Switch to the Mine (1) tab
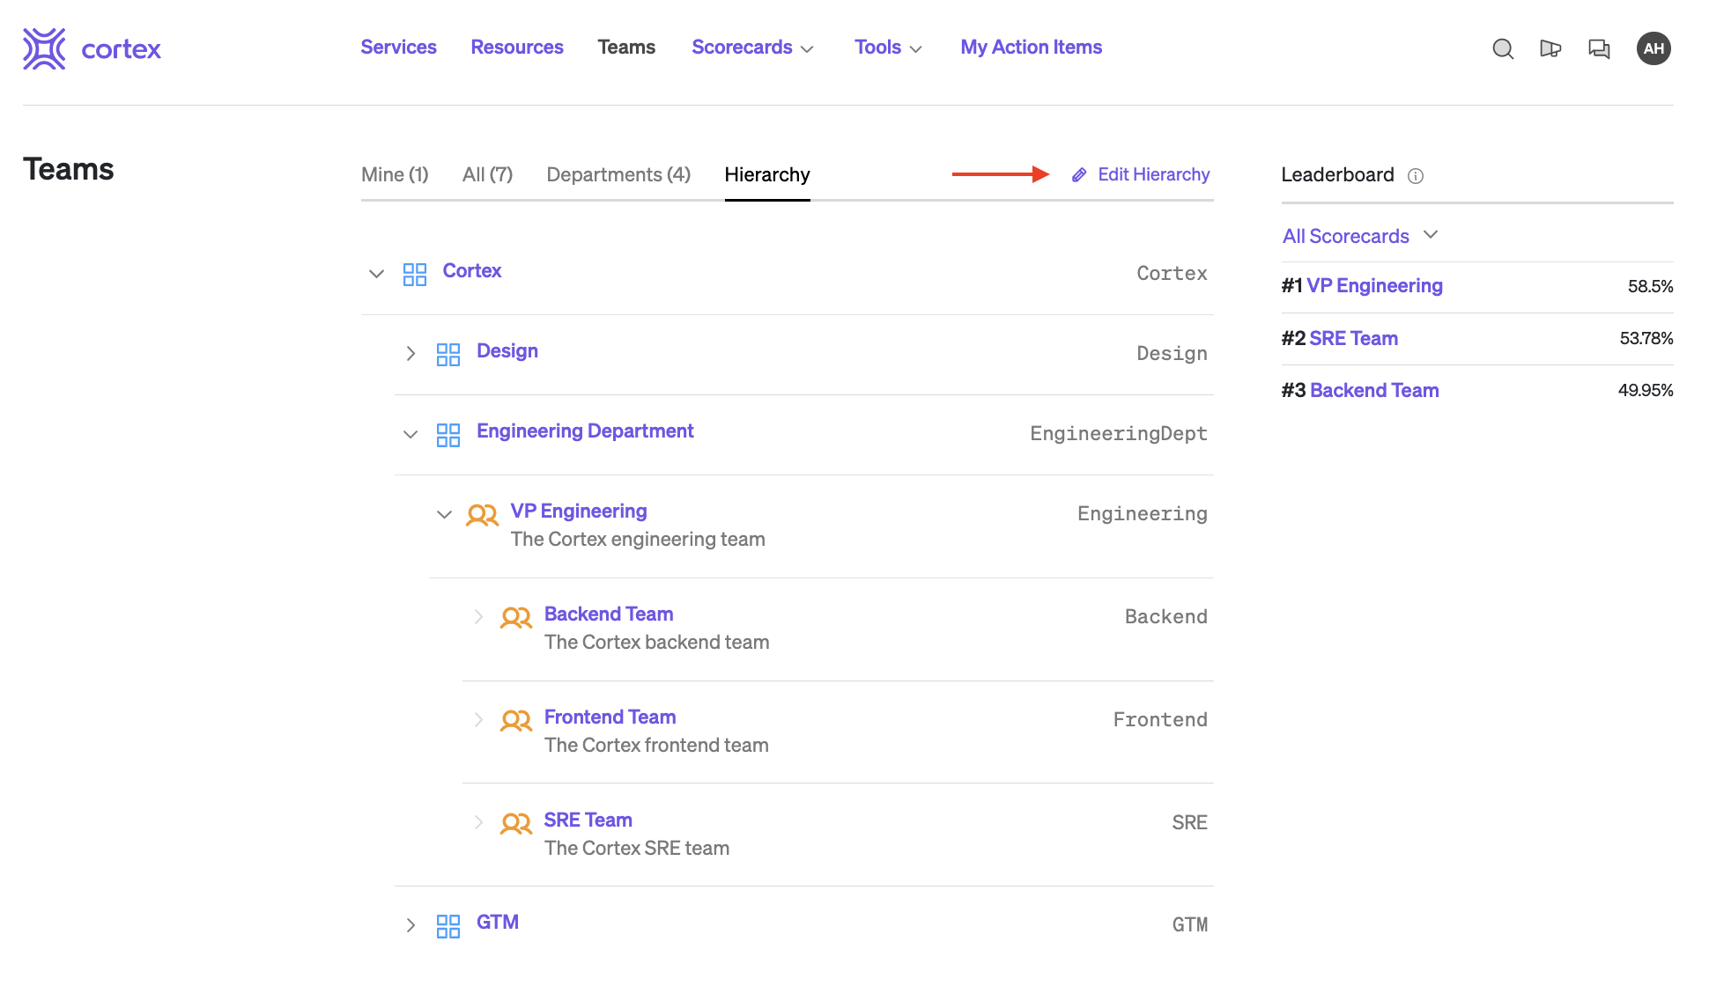Image resolution: width=1709 pixels, height=986 pixels. 395,175
